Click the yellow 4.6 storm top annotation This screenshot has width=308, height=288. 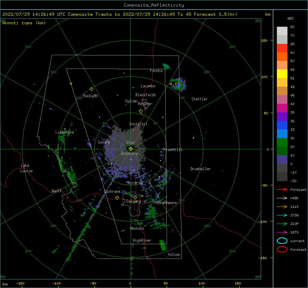pyautogui.click(x=174, y=84)
